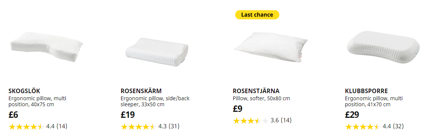The height and width of the screenshot is (138, 443).
Task: Open ROSENSTJÄRNA star rating icons
Action: tap(250, 121)
